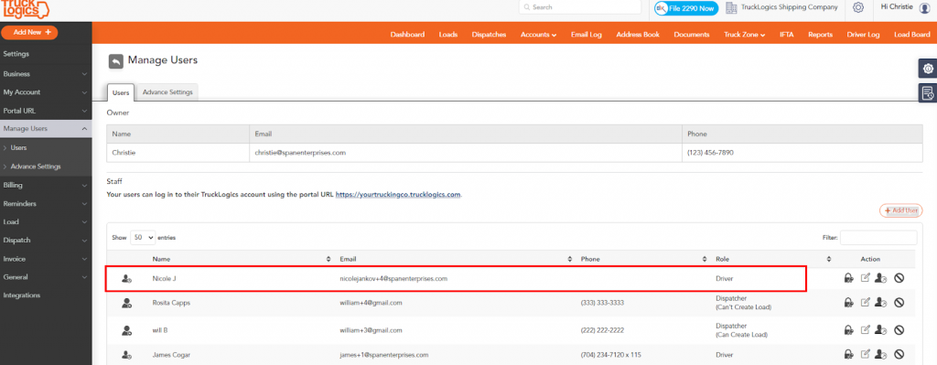Click the block icon for Rosita Capps
937x365 pixels.
tap(899, 303)
